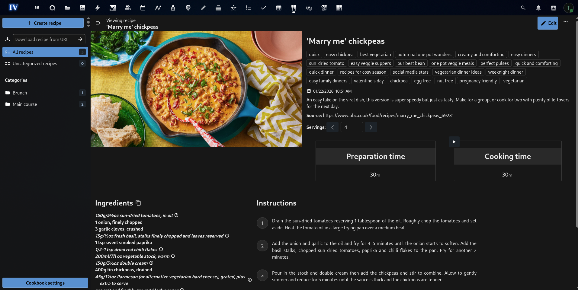Open the Calendar app icon
The height and width of the screenshot is (290, 578).
[x=143, y=8]
